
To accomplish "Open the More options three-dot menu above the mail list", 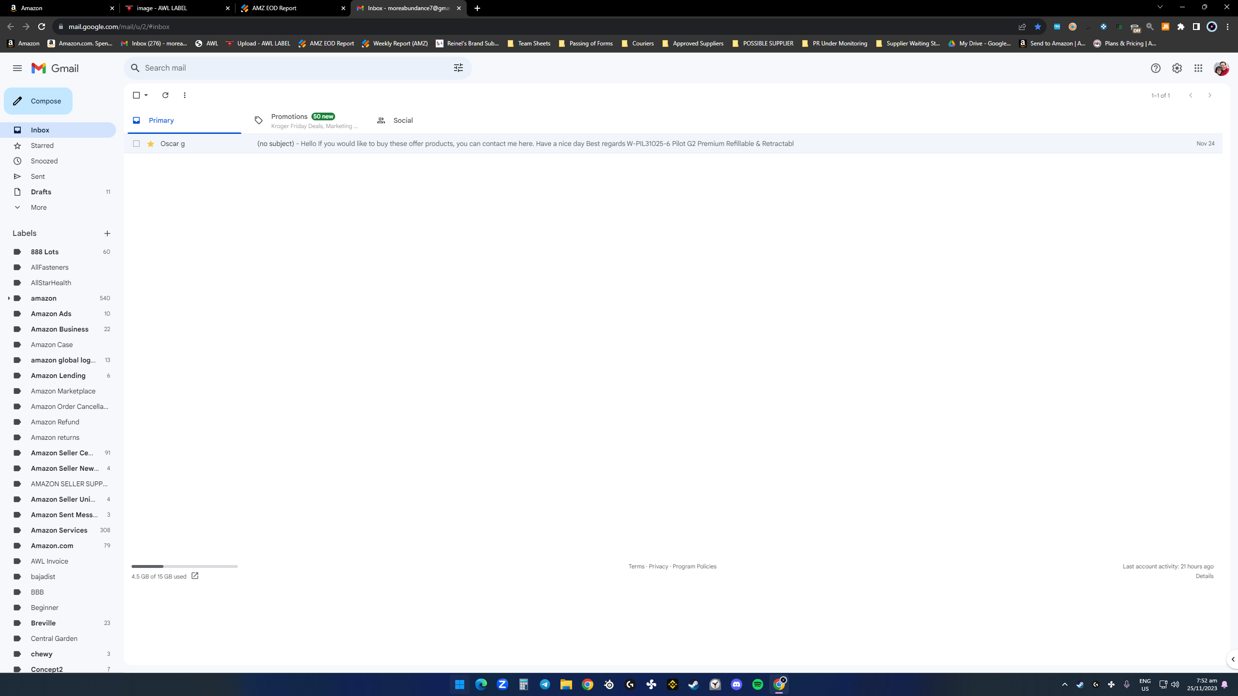I will coord(185,95).
